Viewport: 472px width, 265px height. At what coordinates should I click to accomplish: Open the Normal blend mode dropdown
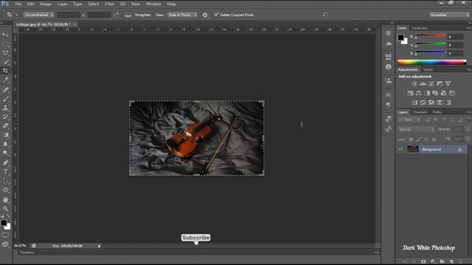pyautogui.click(x=416, y=130)
